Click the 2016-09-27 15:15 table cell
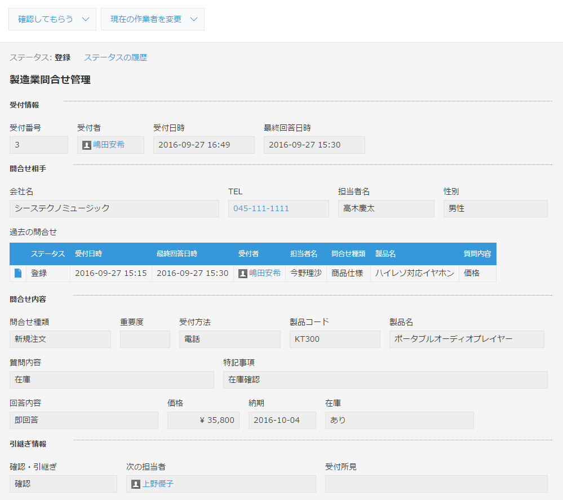Image resolution: width=563 pixels, height=500 pixels. (x=111, y=273)
